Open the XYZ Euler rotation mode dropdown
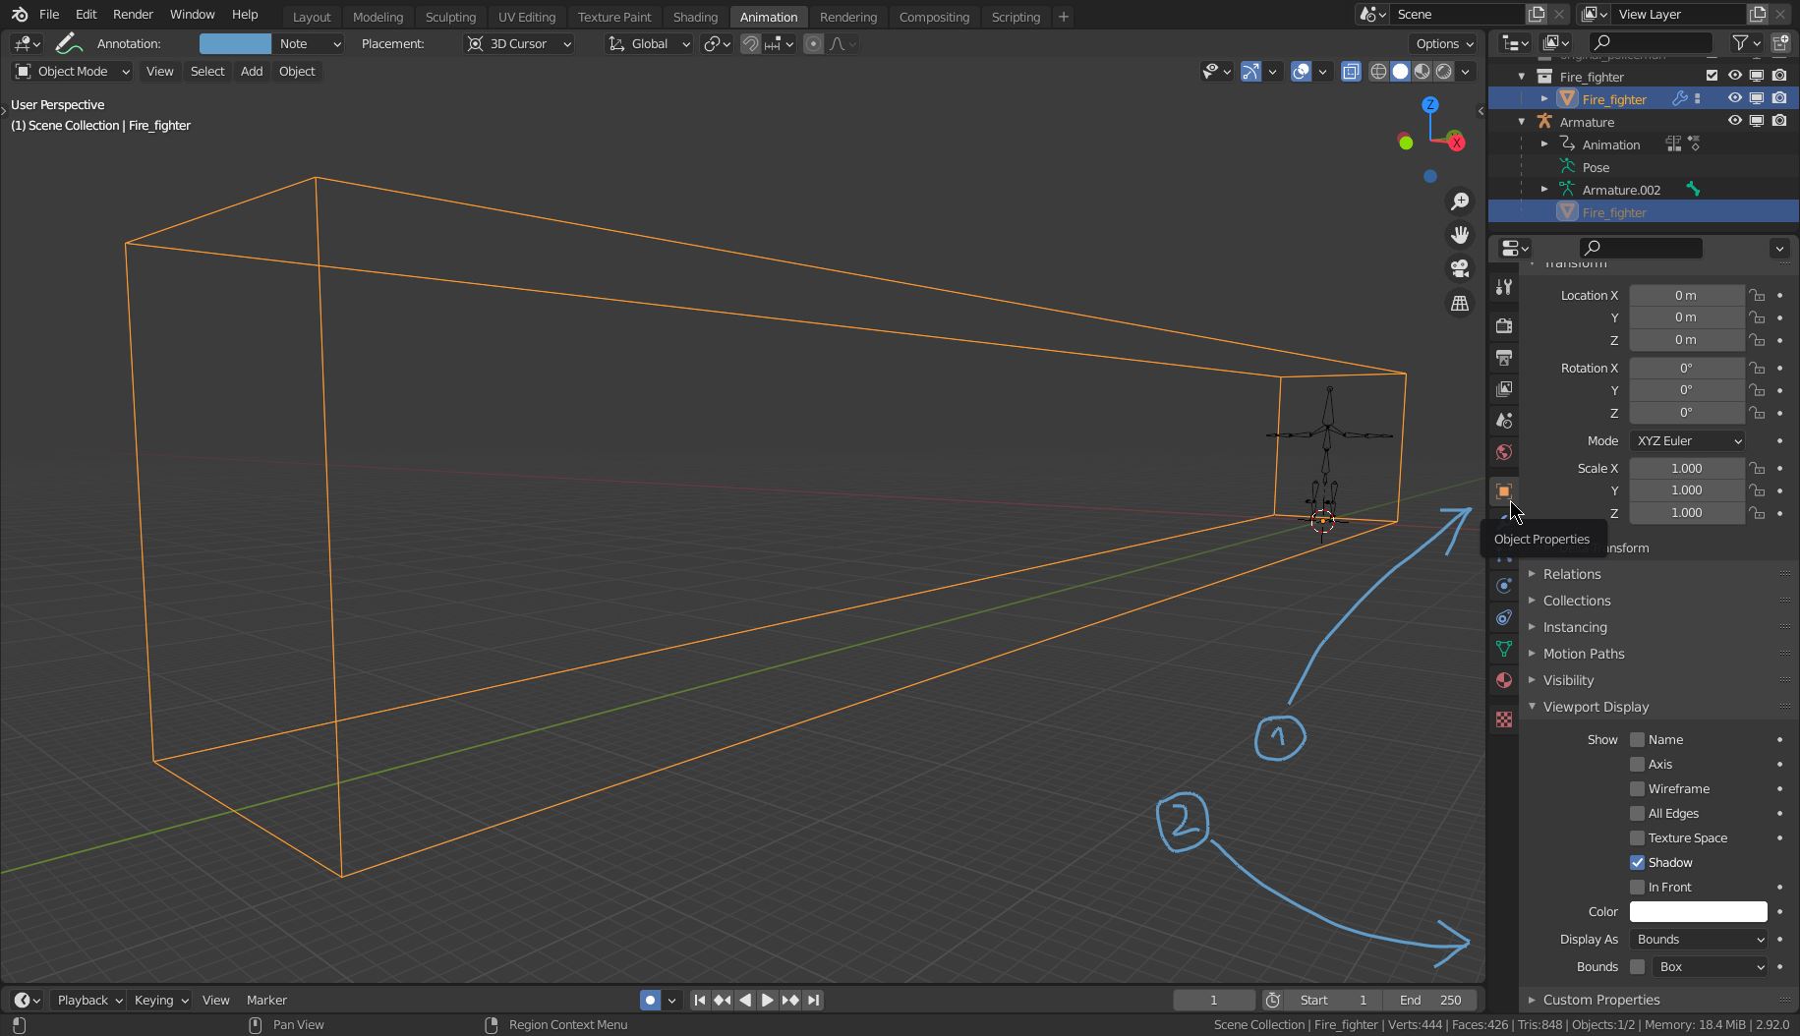Image resolution: width=1800 pixels, height=1036 pixels. [x=1687, y=440]
